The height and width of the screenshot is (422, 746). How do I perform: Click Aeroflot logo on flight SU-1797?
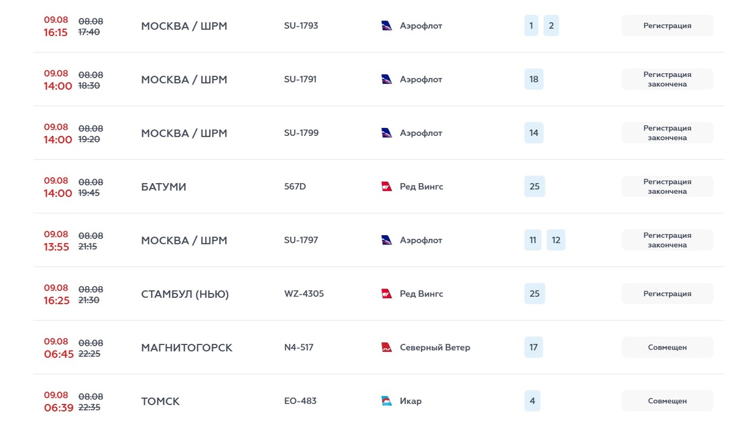click(387, 240)
